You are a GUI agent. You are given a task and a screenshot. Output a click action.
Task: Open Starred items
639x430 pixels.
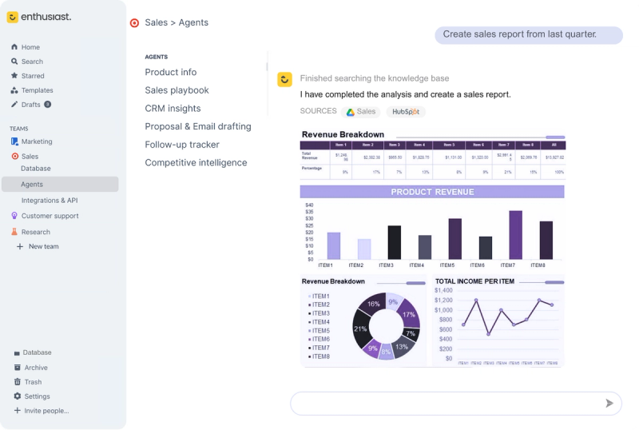pos(33,76)
